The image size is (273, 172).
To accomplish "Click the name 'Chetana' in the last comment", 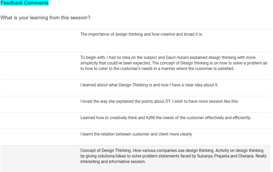I will pos(246,156).
